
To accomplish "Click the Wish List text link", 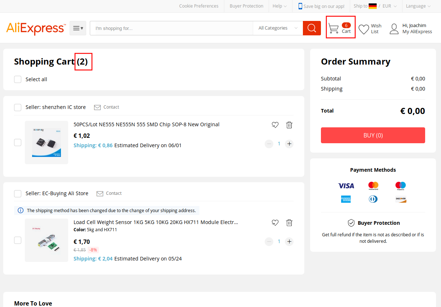I will point(376,29).
